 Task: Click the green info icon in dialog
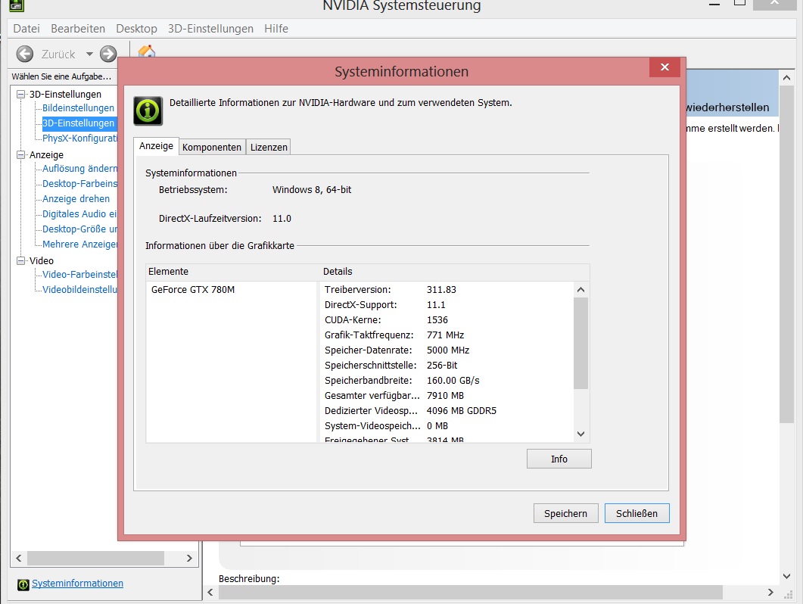click(x=148, y=111)
